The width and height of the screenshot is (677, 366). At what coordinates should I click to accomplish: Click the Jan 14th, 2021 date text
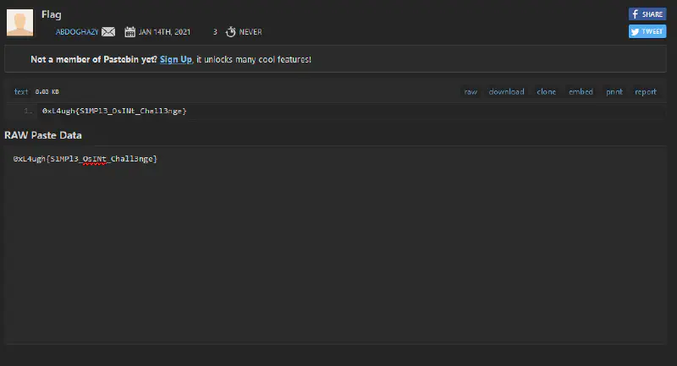point(164,32)
